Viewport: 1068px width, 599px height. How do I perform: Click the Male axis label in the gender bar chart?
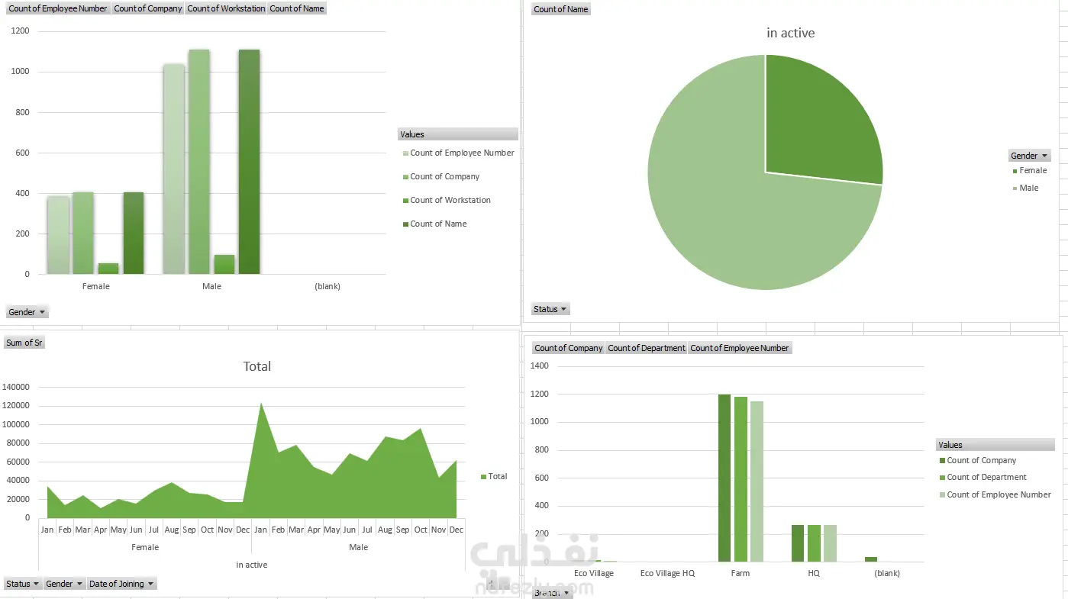(x=211, y=286)
